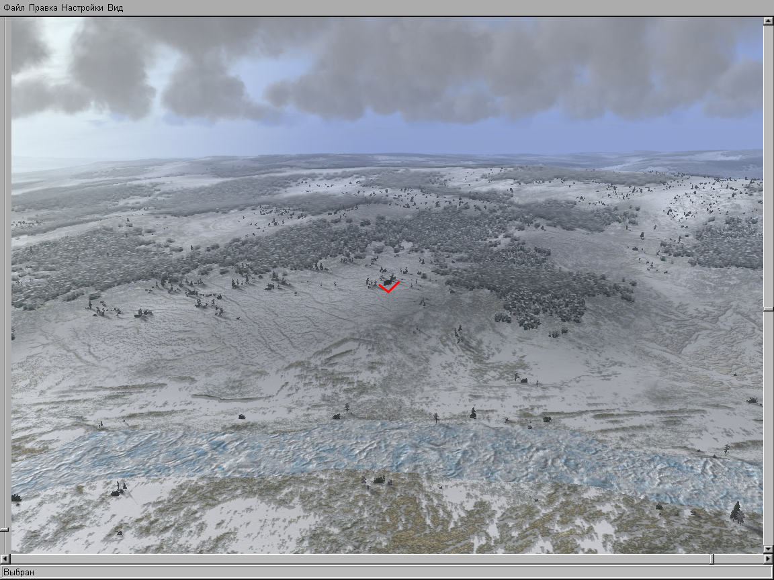Image resolution: width=774 pixels, height=580 pixels.
Task: Open the Настройки menu
Action: (x=83, y=8)
